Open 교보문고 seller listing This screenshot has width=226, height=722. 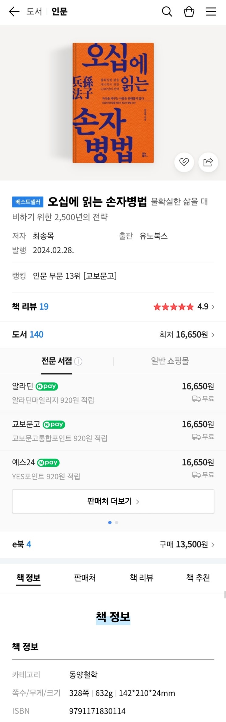[x=26, y=424]
